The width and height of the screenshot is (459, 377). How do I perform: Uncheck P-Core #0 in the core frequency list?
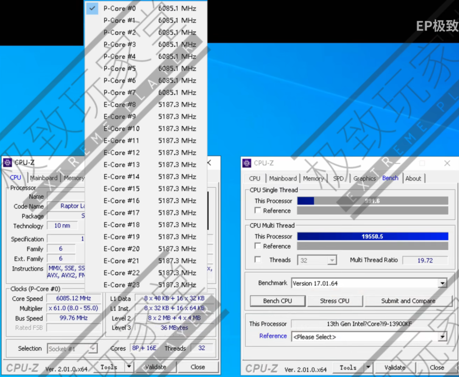coord(92,8)
